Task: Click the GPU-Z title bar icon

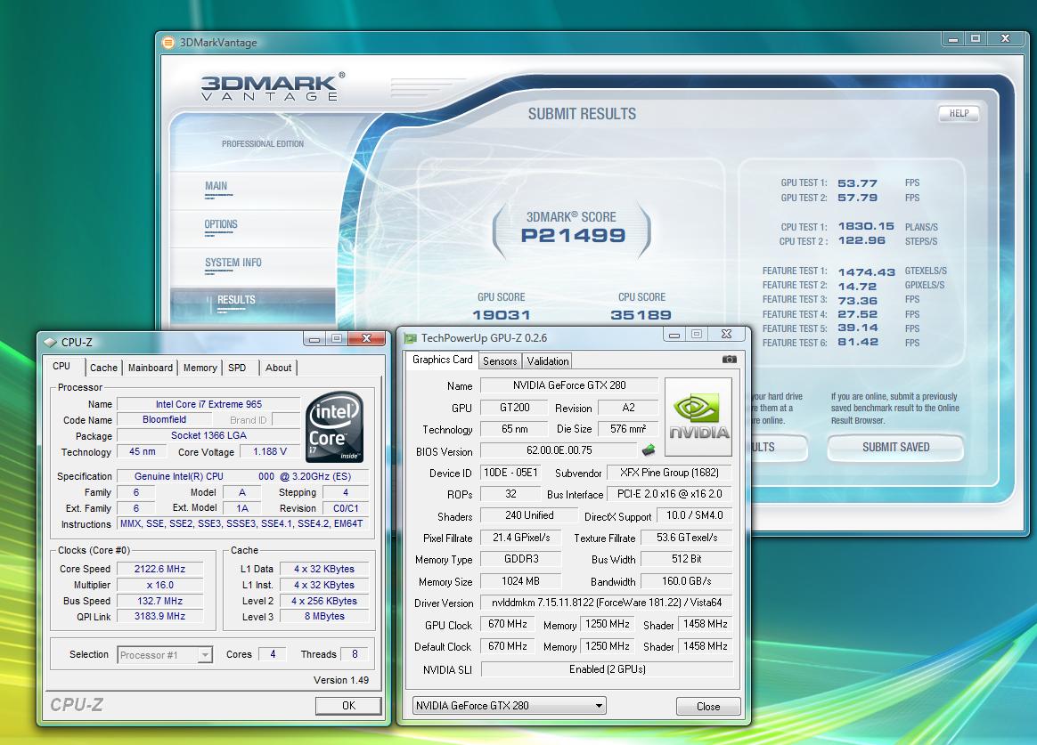Action: 411,338
